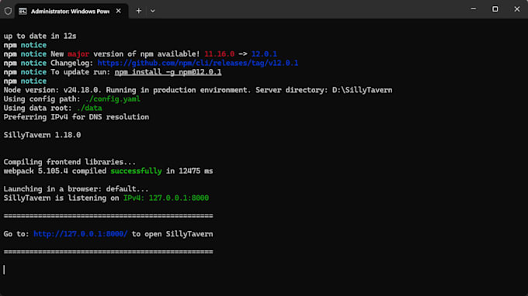
Task: Expand the new tab profiles dropdown arrow
Action: click(152, 11)
